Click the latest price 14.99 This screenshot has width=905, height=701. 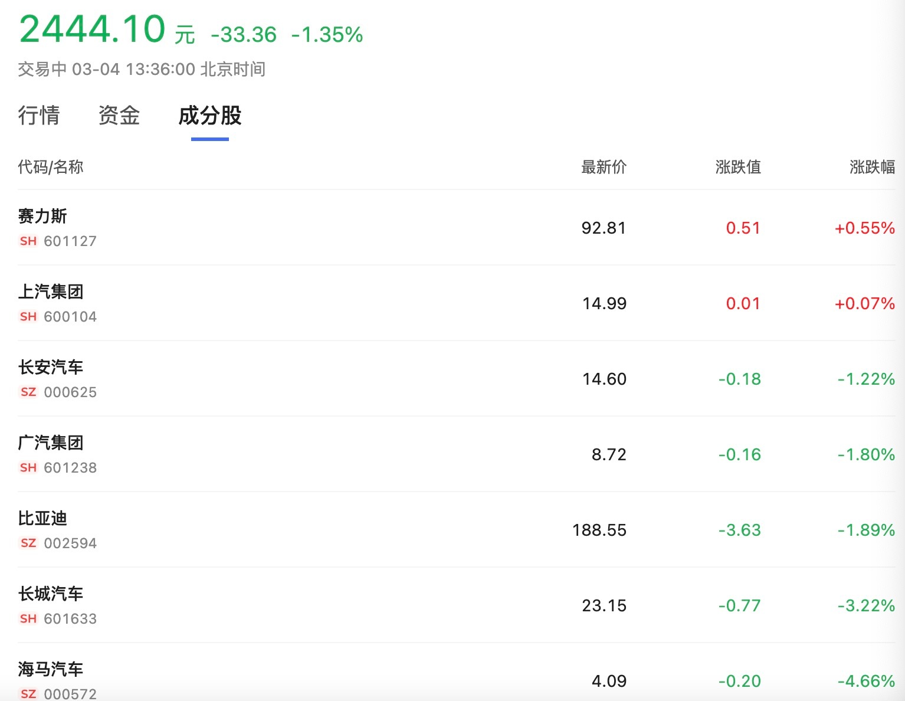pos(604,303)
